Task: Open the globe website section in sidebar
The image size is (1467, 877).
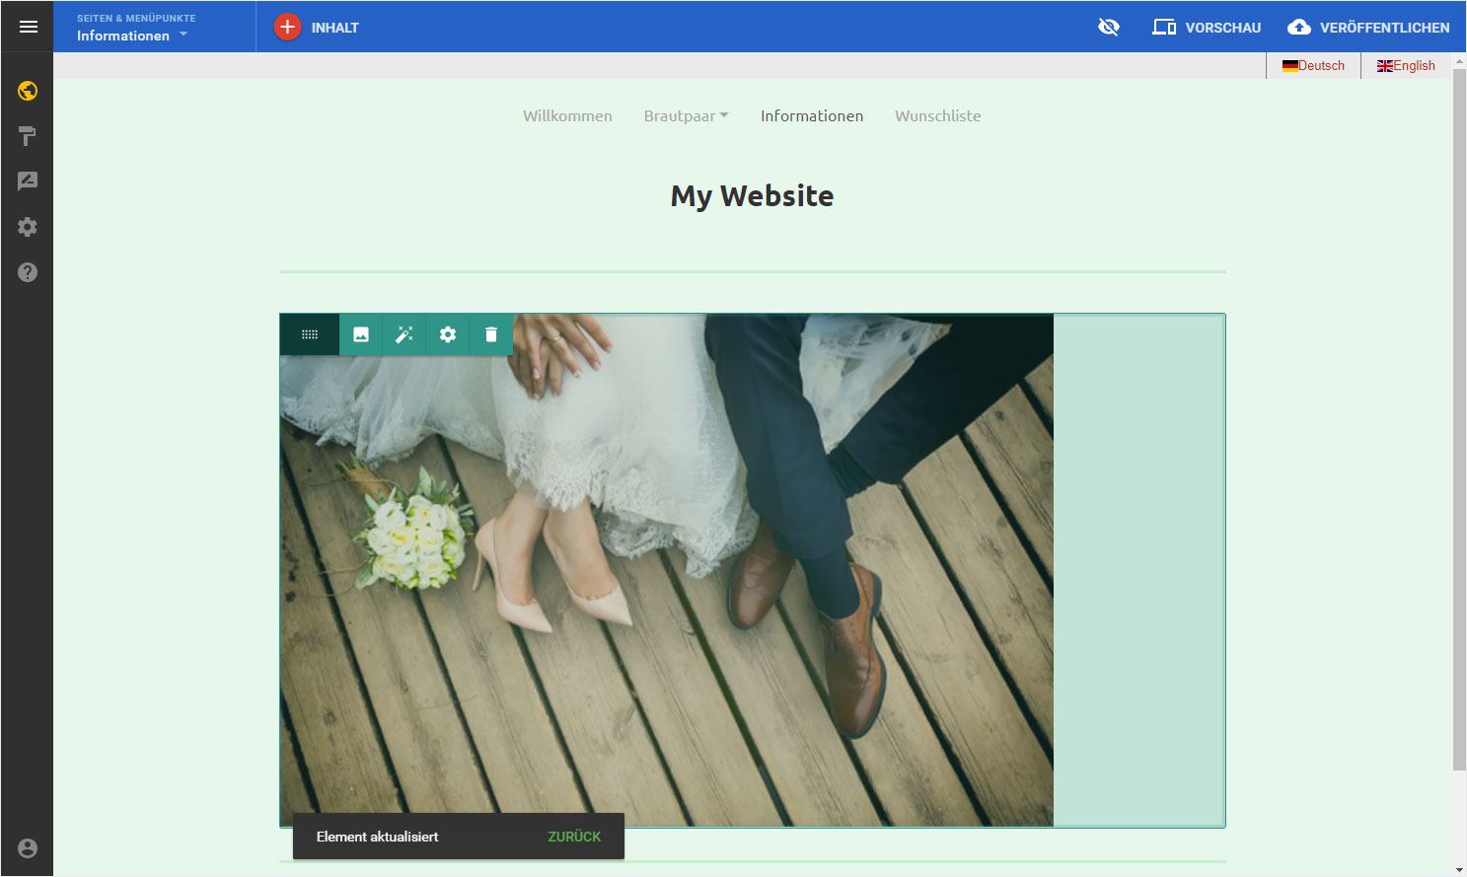Action: [28, 91]
